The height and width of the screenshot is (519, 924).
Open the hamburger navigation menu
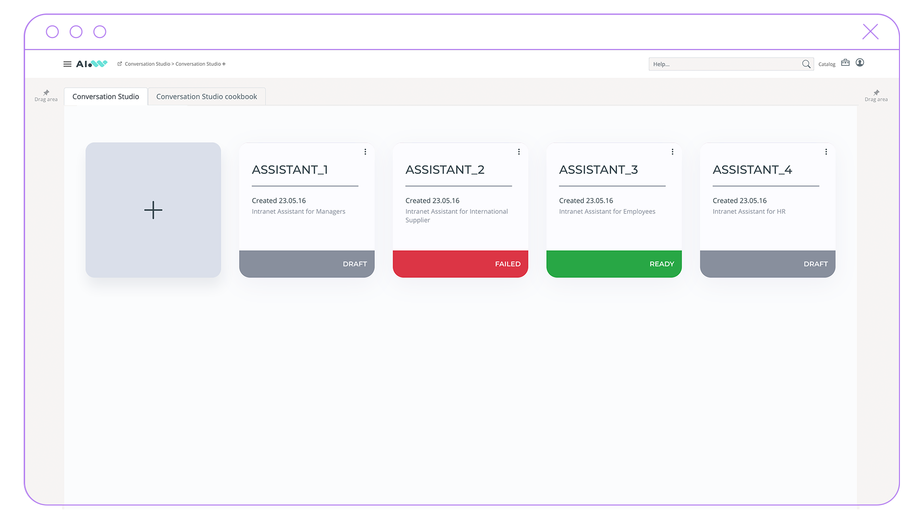[67, 64]
